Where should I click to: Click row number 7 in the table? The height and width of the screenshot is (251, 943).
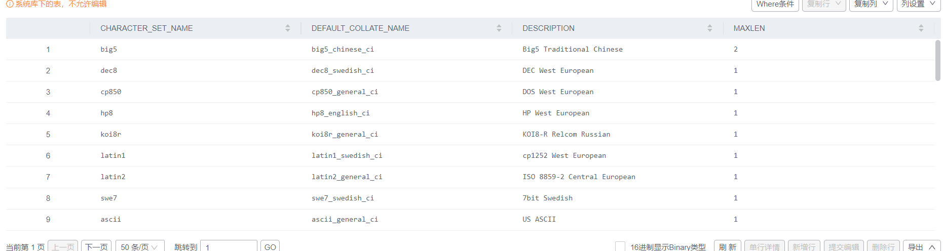pos(48,177)
